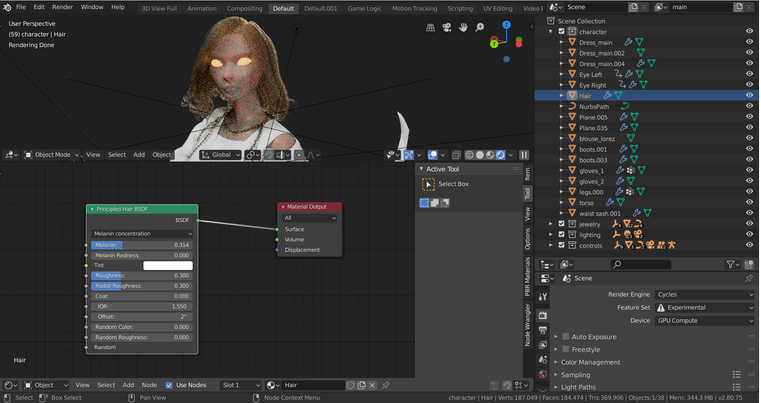
Task: Enable the Freestyle checkbox
Action: click(x=566, y=349)
